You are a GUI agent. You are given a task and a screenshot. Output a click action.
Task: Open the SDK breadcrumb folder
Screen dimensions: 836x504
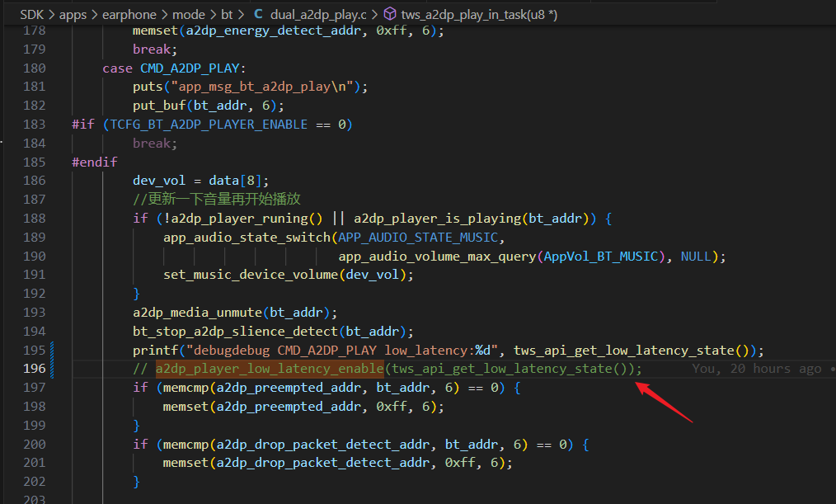coord(32,14)
